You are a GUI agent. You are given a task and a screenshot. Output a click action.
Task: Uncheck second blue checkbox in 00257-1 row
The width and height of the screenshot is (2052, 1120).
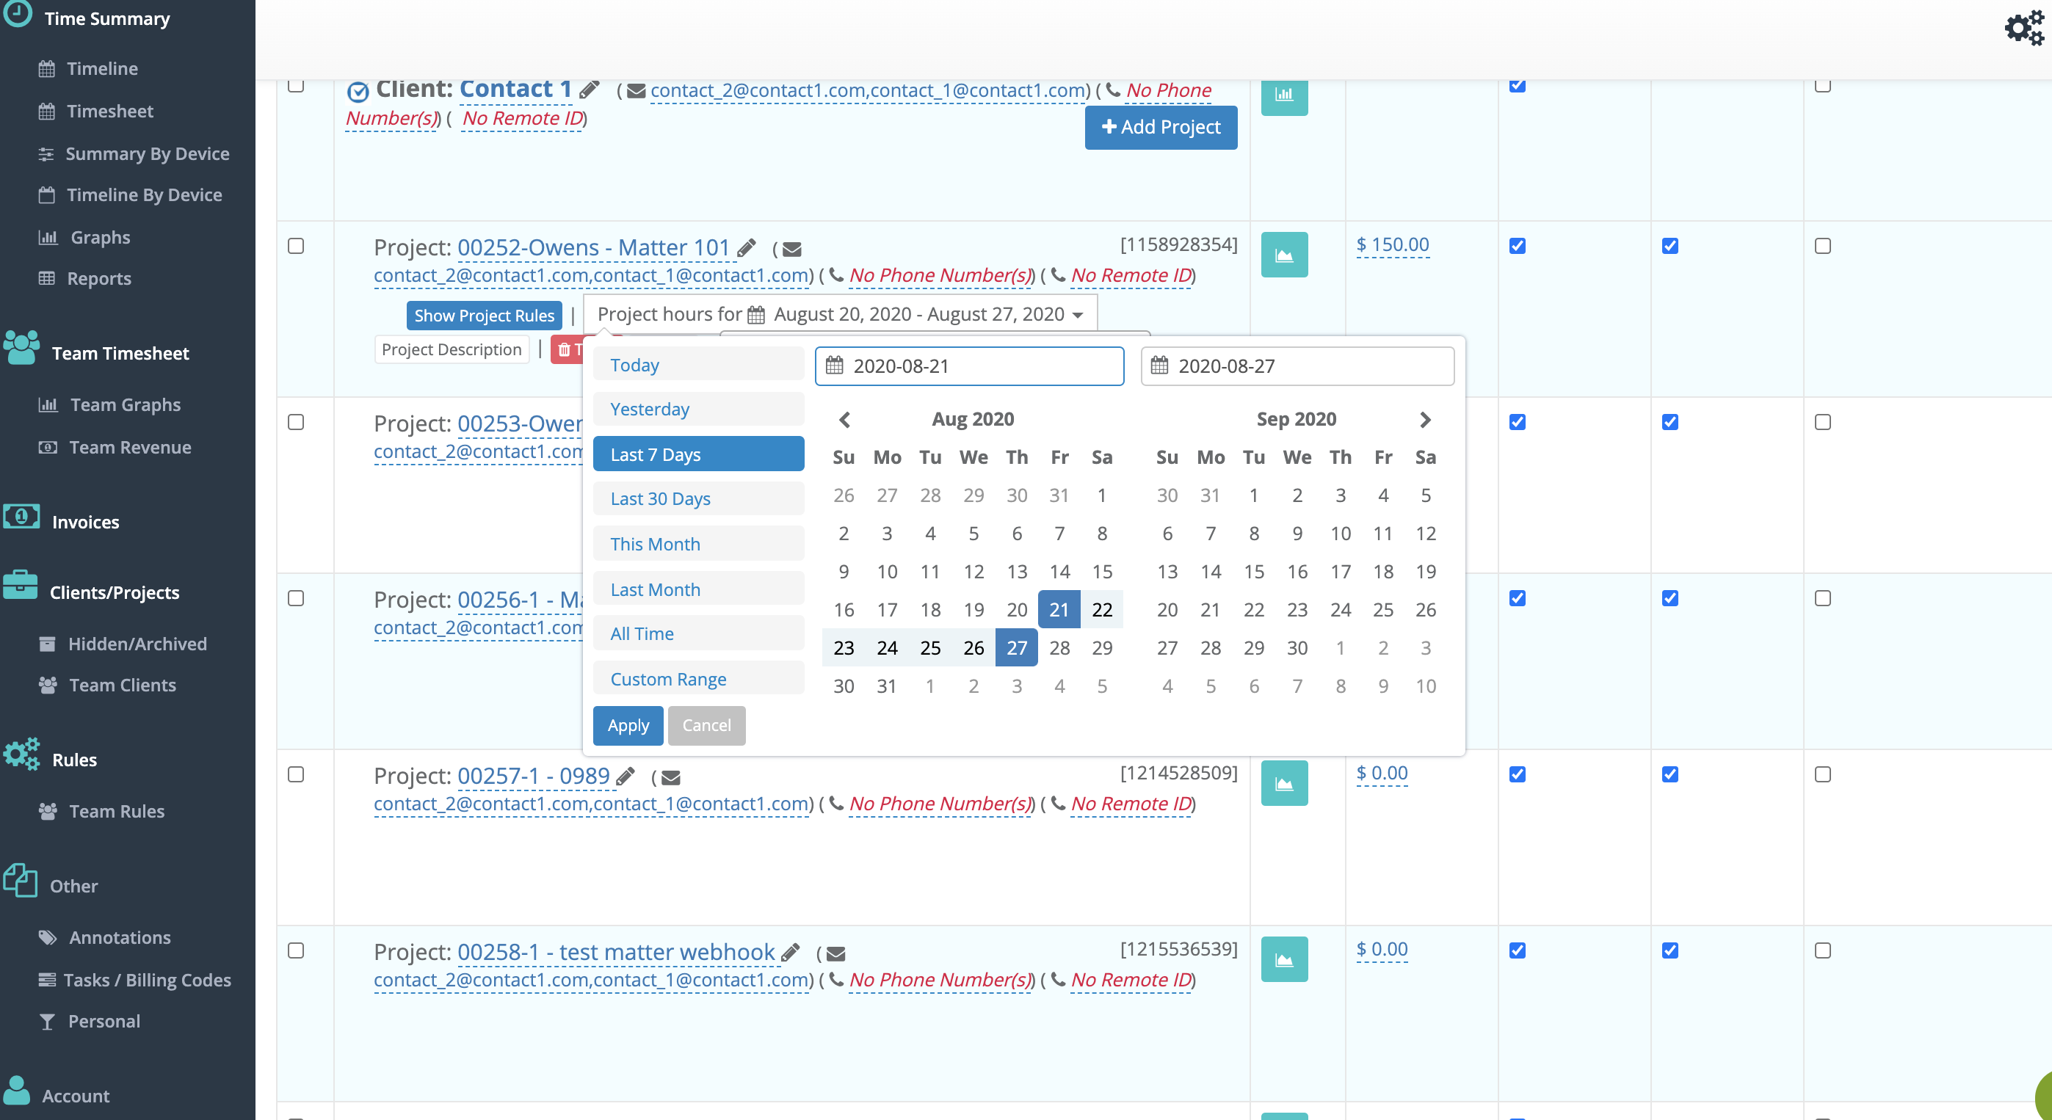(x=1670, y=774)
